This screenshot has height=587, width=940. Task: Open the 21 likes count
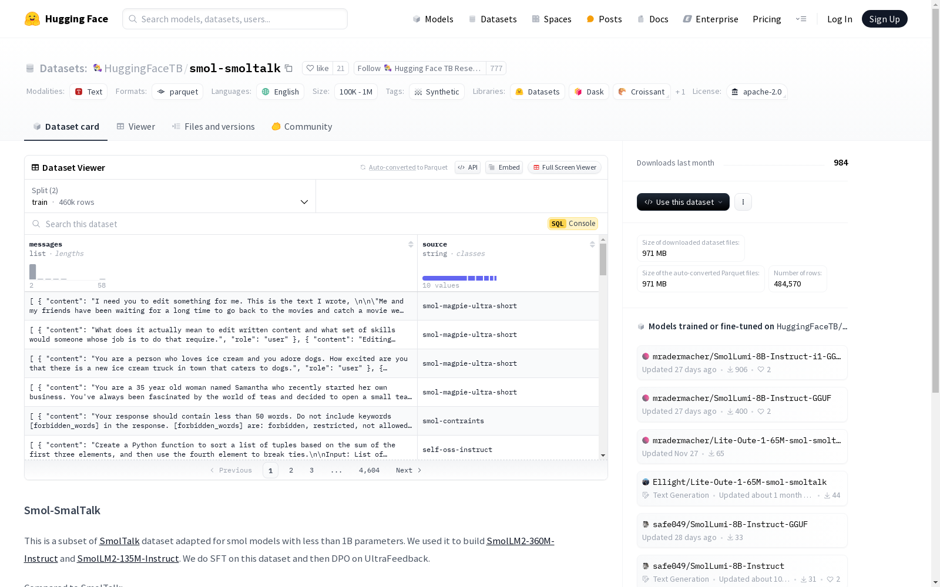coord(341,68)
